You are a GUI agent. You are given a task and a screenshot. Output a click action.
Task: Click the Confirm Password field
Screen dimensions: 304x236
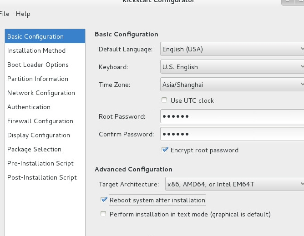click(232, 134)
